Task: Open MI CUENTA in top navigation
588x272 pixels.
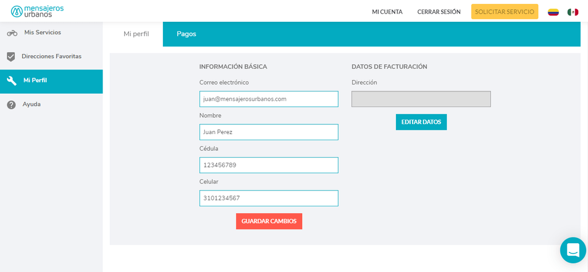Action: click(x=387, y=12)
